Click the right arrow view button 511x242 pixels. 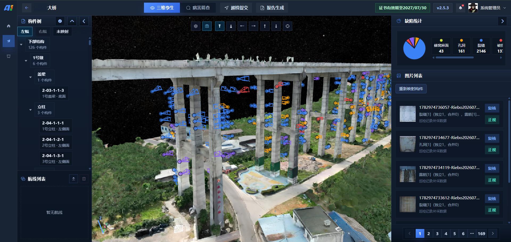coord(253,26)
